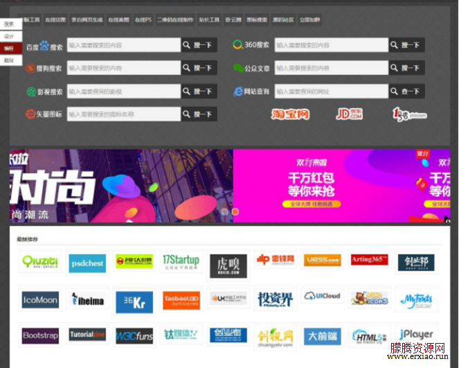This screenshot has height=368, width=461.
Task: Open the 雷锋网 site logo
Action: [275, 259]
